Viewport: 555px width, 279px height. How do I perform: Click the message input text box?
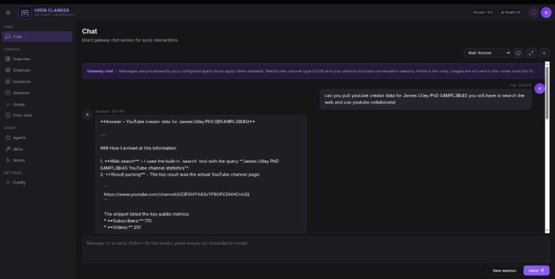click(x=315, y=250)
